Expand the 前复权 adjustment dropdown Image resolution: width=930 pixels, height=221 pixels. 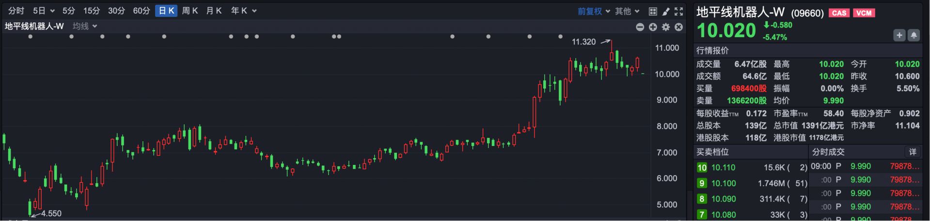coord(593,11)
